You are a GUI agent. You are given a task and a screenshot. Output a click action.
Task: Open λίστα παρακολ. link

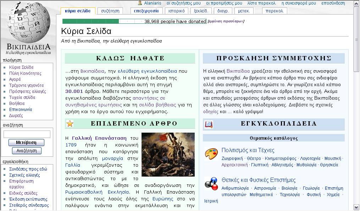click(262, 3)
